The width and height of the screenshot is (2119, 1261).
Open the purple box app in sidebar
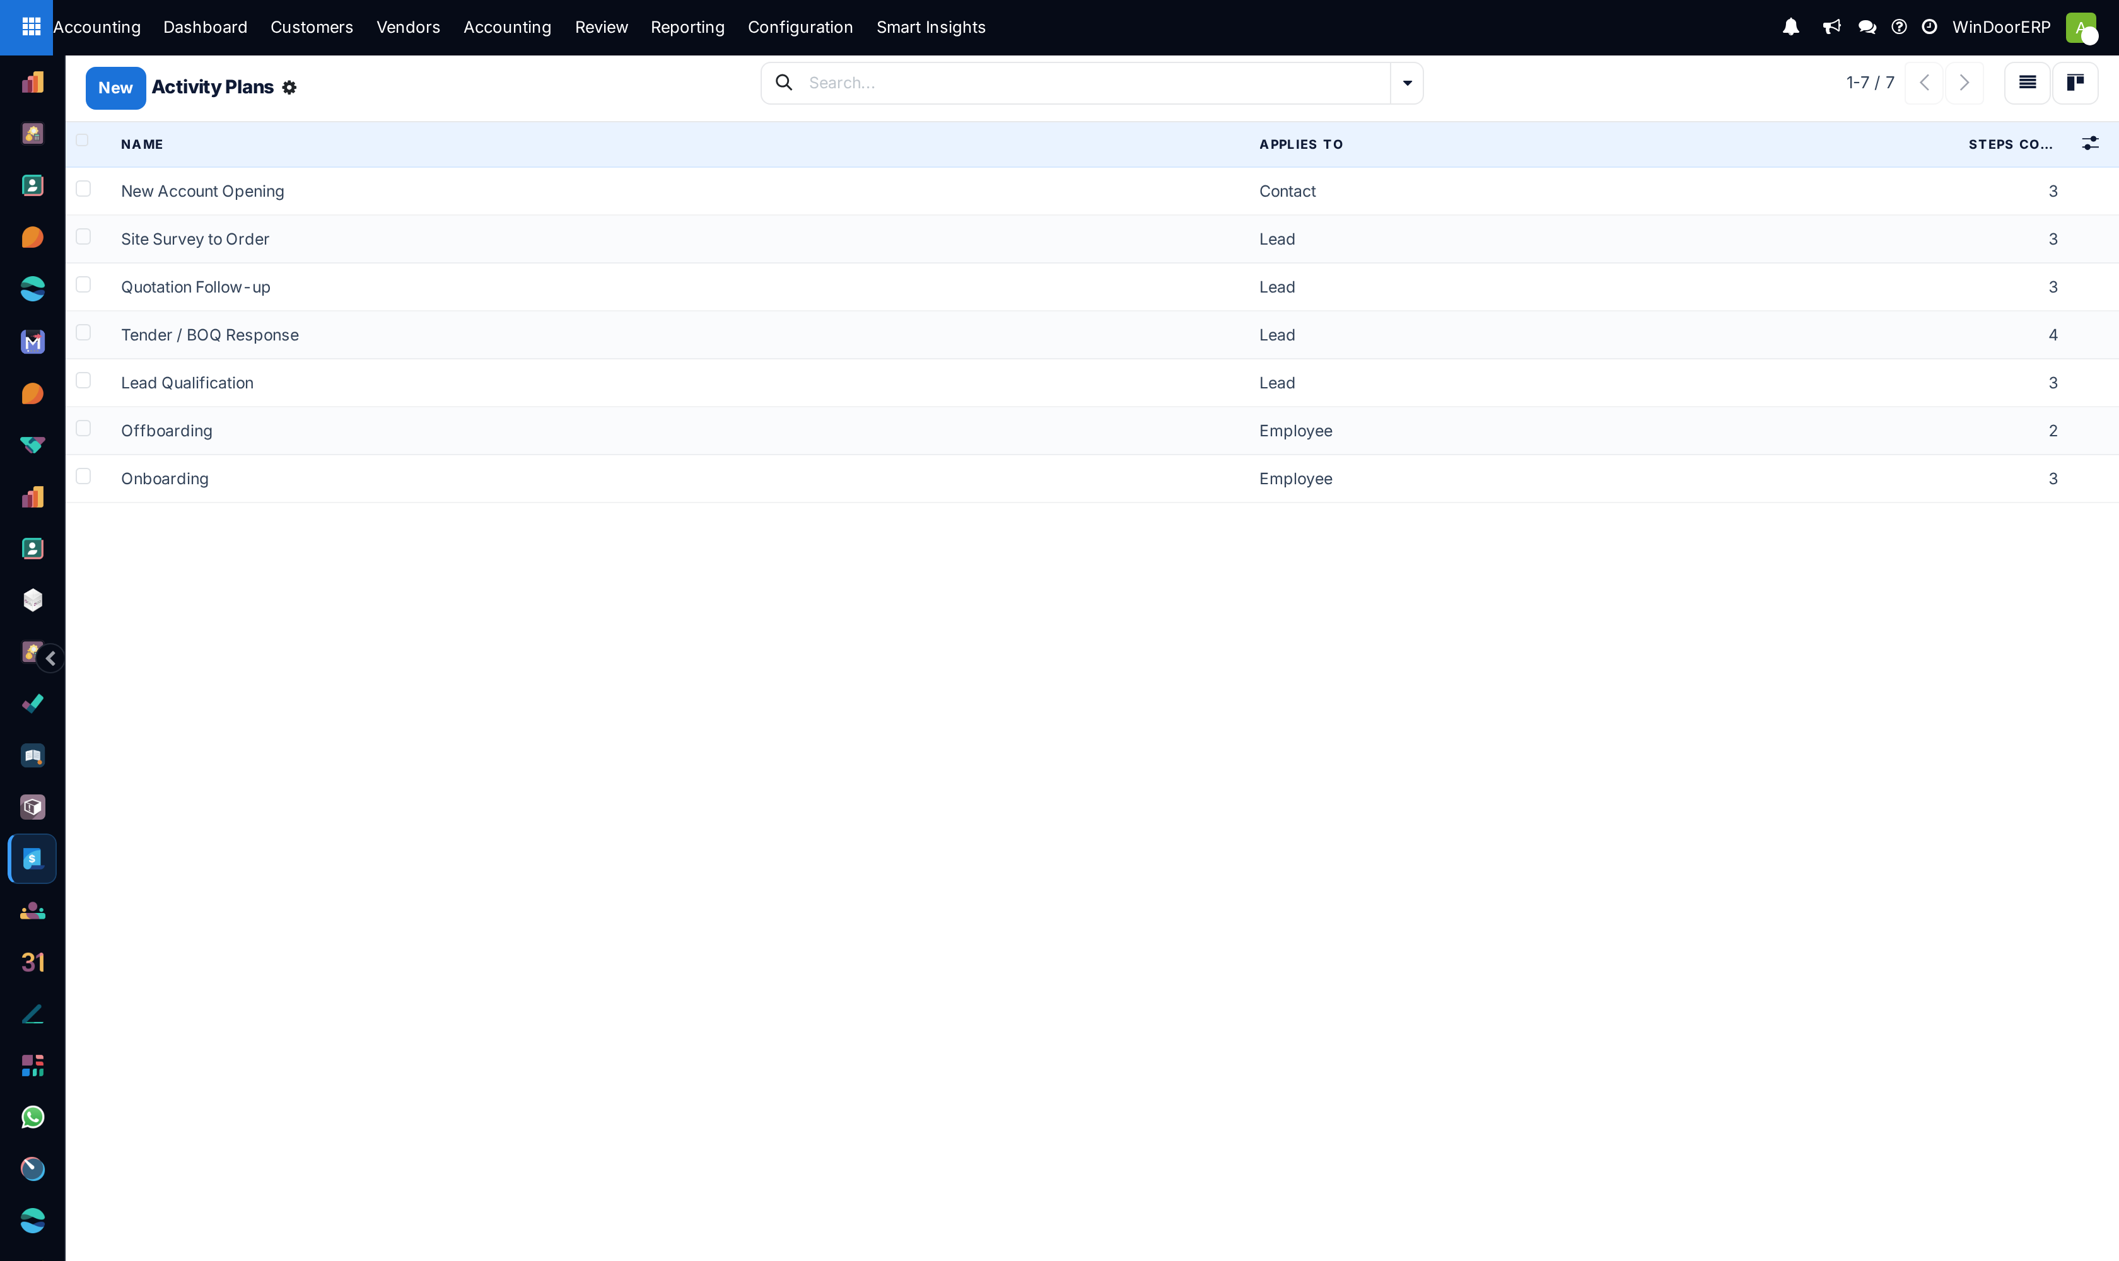point(32,807)
